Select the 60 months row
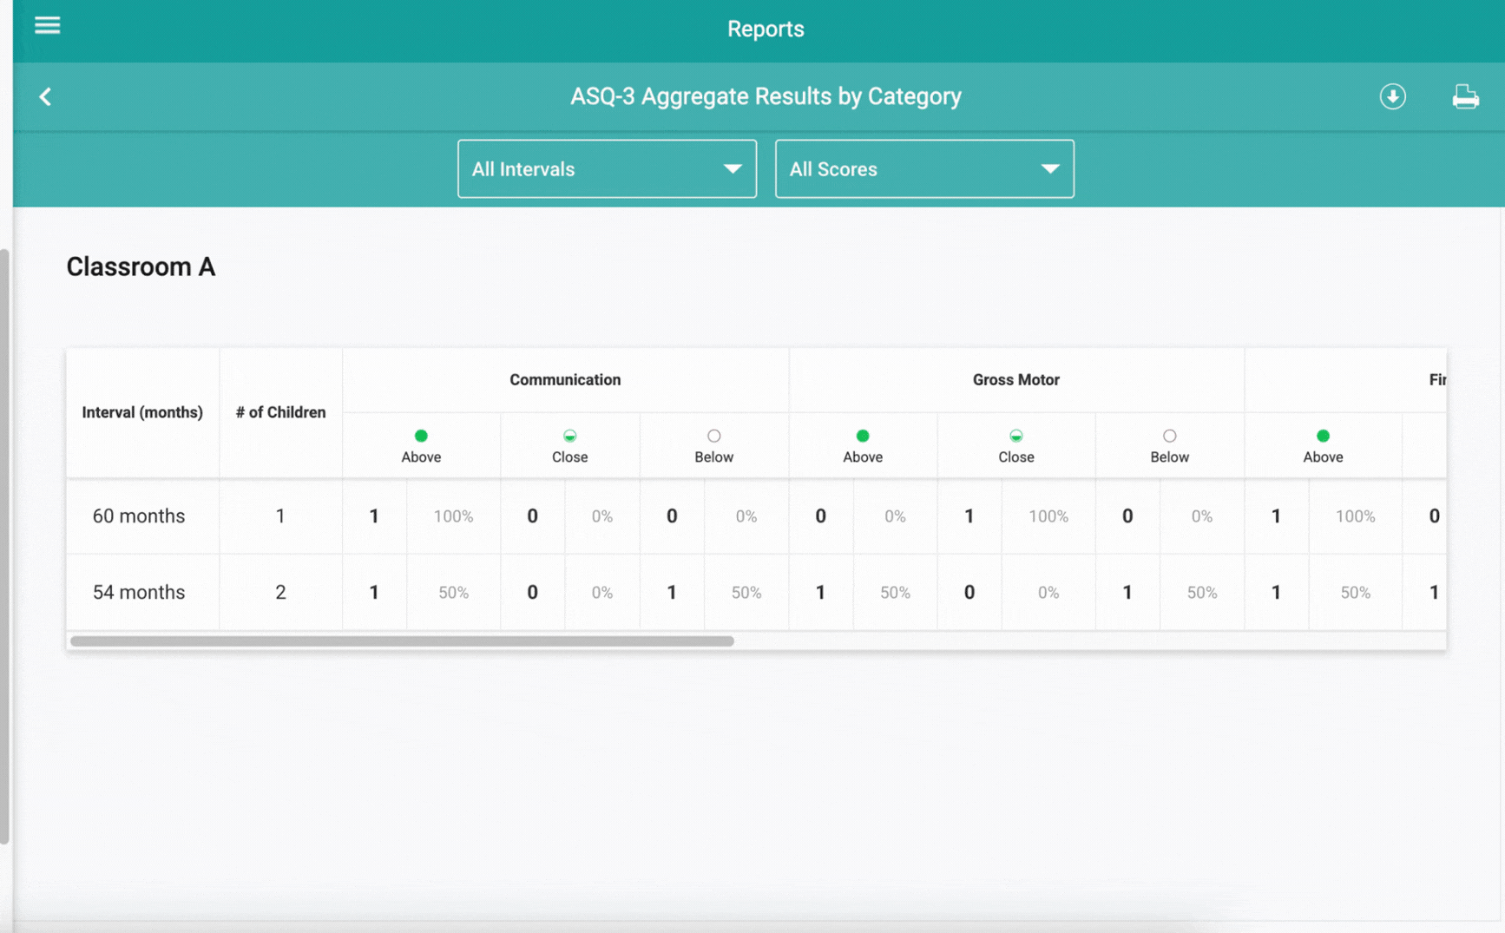Viewport: 1505px width, 933px height. [x=756, y=516]
